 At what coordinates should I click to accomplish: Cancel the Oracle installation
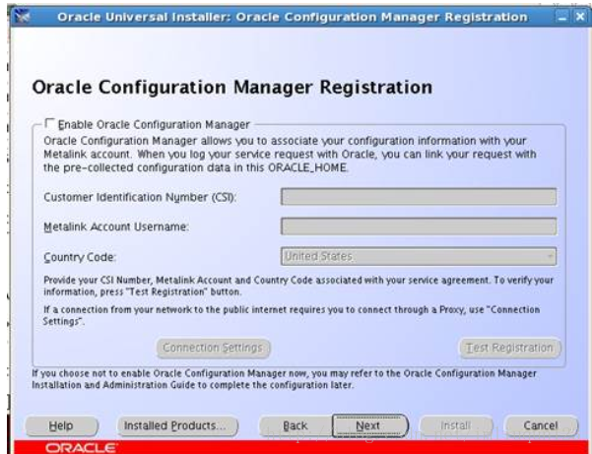click(541, 425)
